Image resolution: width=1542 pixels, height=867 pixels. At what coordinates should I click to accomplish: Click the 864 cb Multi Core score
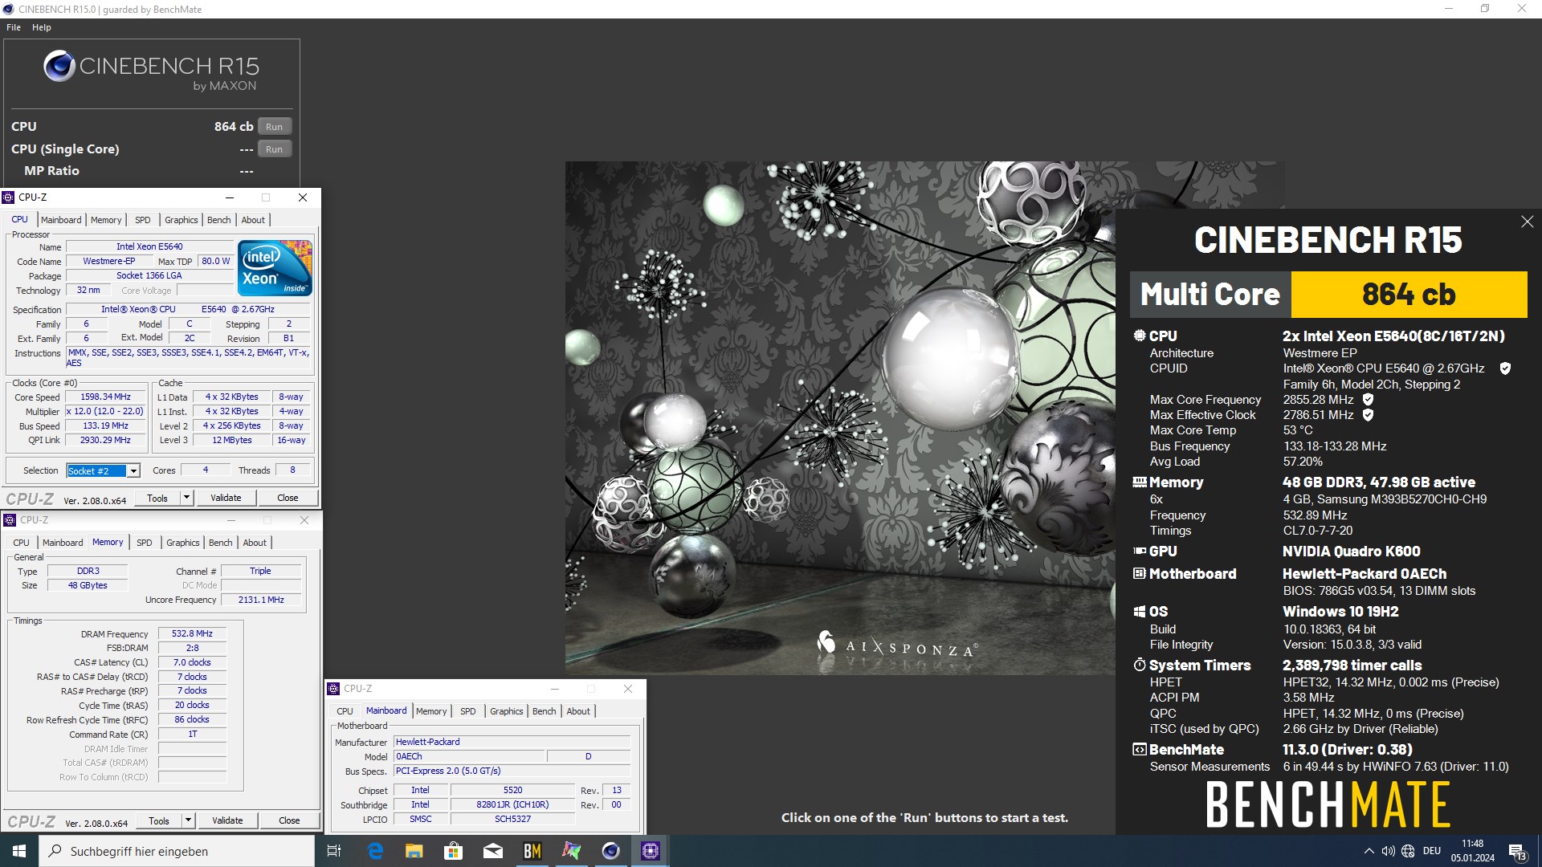[x=1409, y=295]
